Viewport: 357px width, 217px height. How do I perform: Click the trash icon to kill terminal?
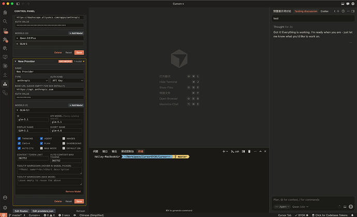249,151
